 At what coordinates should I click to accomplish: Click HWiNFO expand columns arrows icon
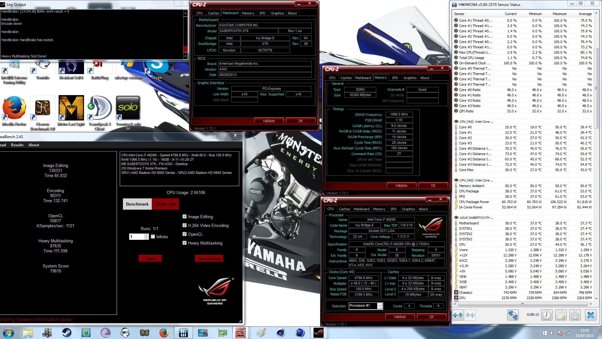coord(458,315)
